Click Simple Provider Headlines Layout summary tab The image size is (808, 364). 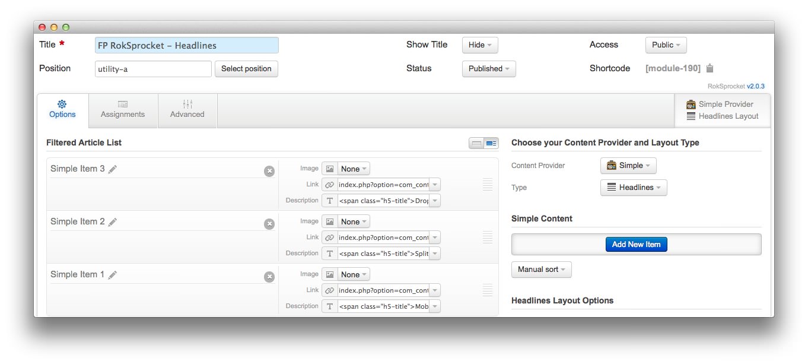tap(722, 110)
